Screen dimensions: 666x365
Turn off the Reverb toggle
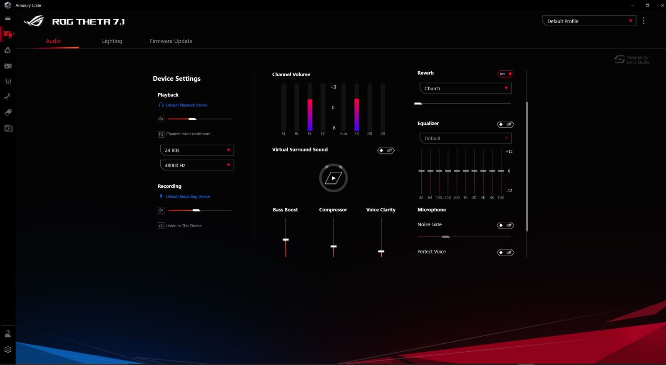505,74
